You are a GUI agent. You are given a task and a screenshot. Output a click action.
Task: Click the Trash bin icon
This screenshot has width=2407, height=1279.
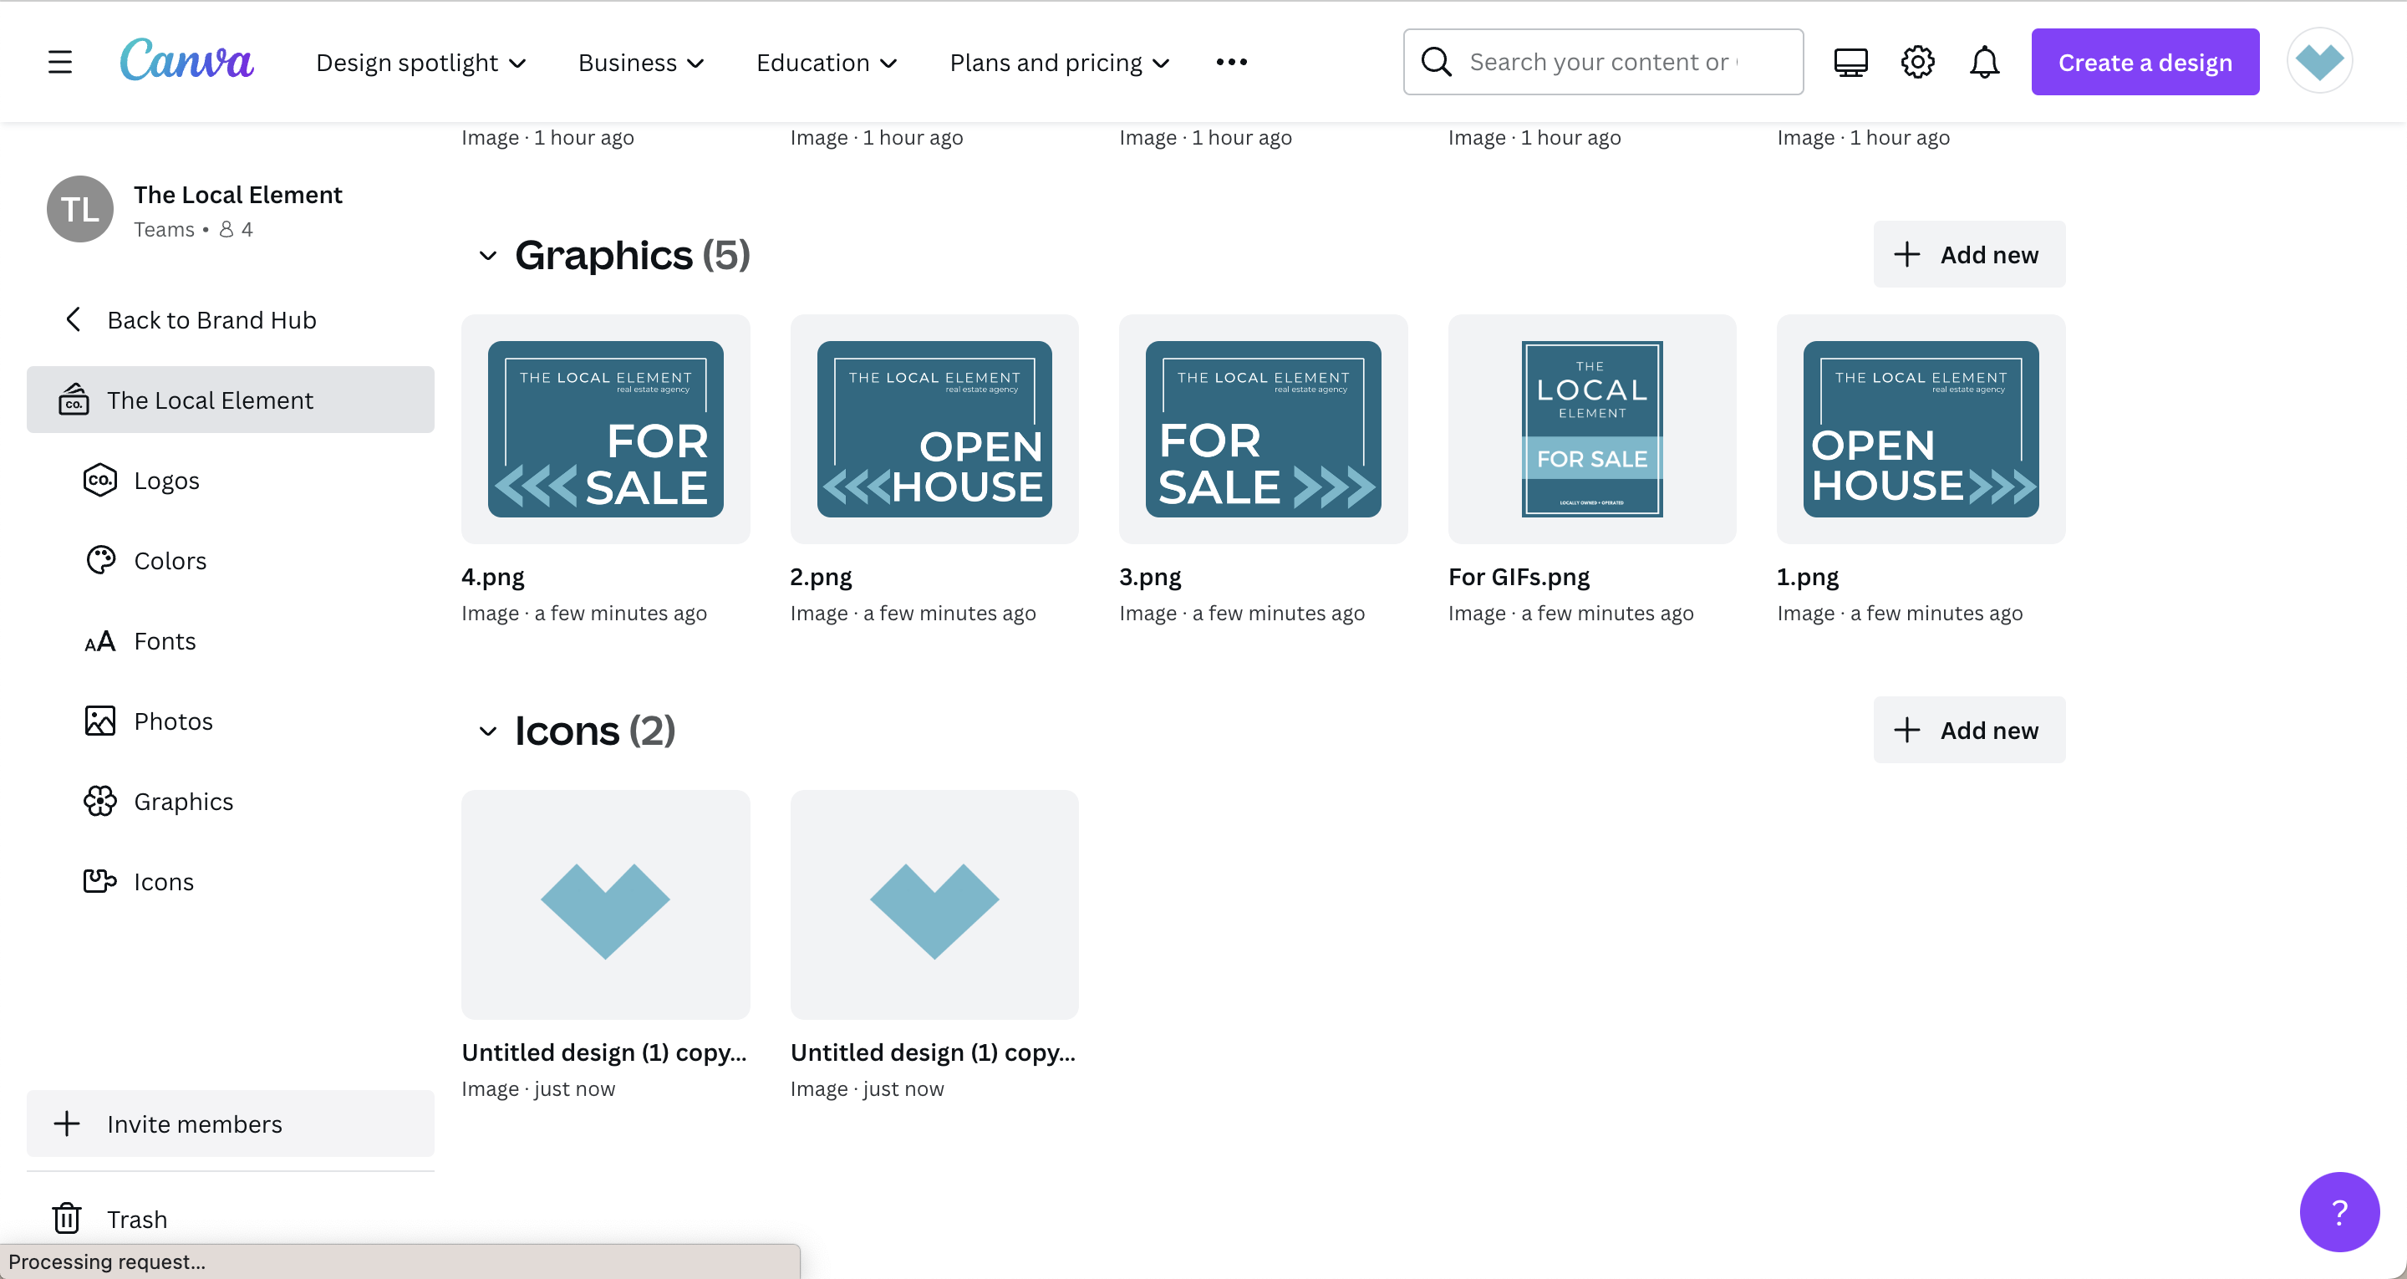(x=66, y=1219)
